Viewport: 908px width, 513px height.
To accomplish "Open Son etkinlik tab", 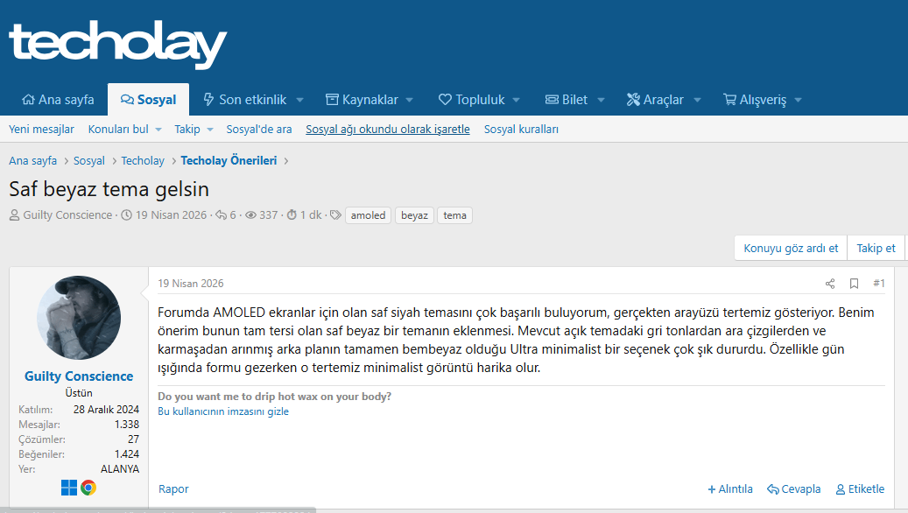I will (x=244, y=100).
